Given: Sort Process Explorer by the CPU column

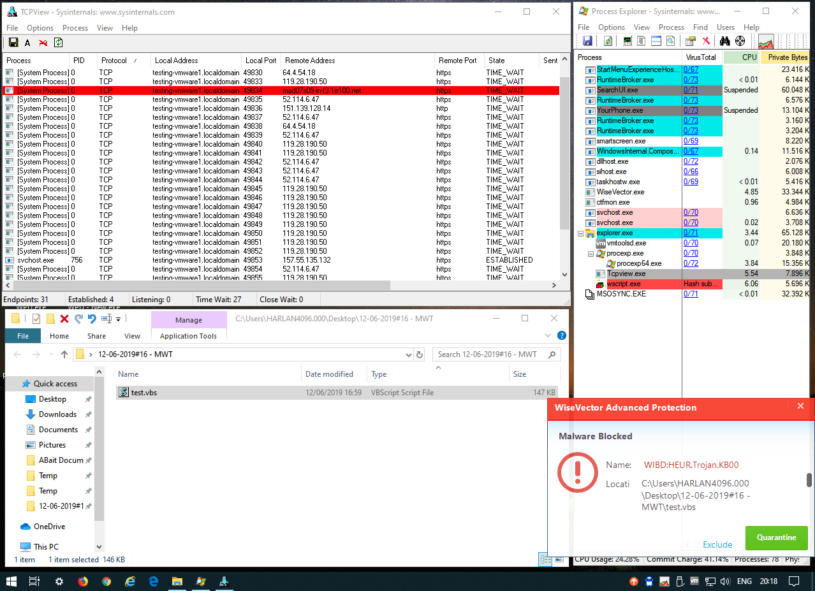Looking at the screenshot, I should [x=742, y=57].
